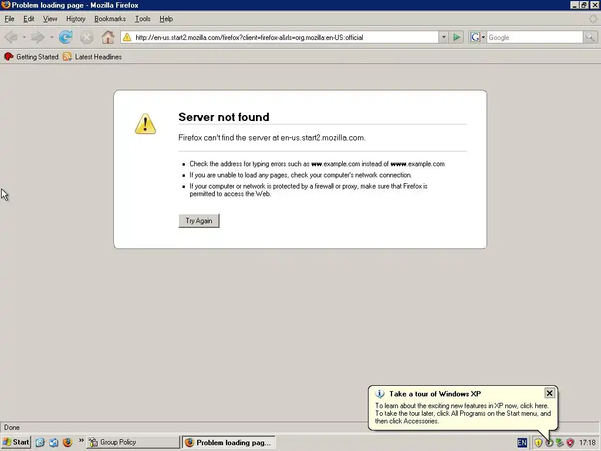This screenshot has height=451, width=601.
Task: Launch Firefox from Quick Launch
Action: point(67,442)
